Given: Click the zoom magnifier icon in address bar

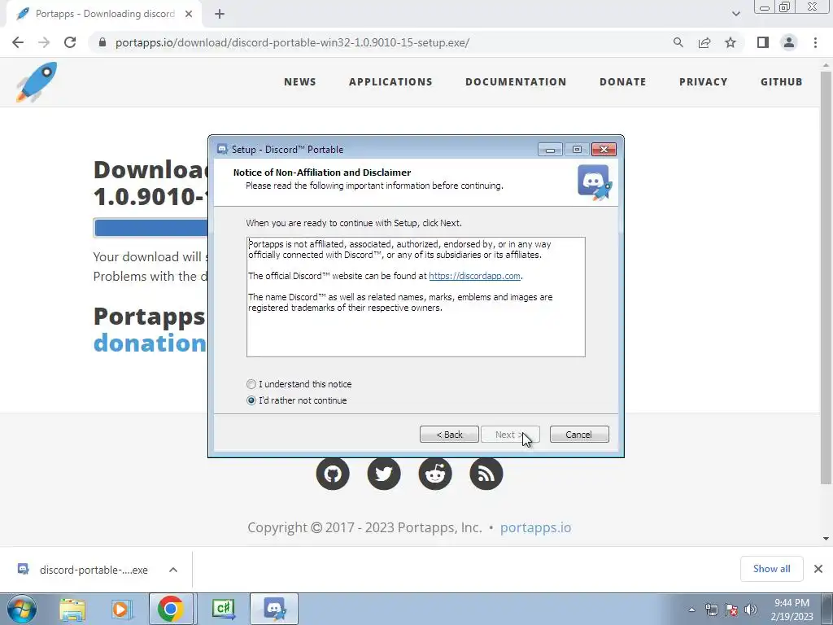Looking at the screenshot, I should click(678, 42).
